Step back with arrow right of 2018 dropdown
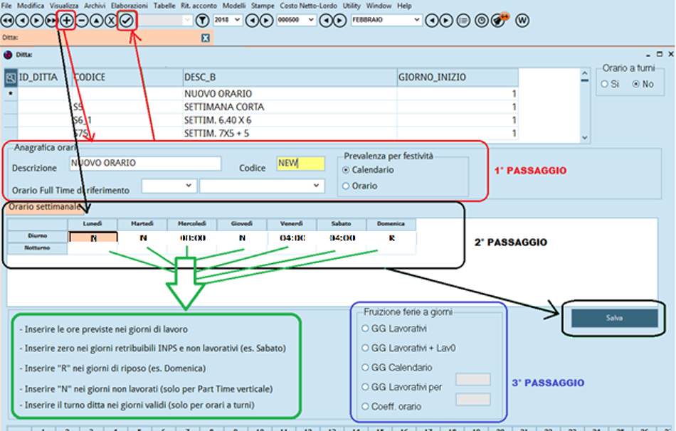The height and width of the screenshot is (431, 676). [x=252, y=20]
